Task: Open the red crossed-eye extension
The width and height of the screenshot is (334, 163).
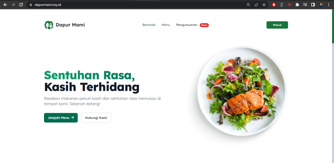Action: [289, 5]
